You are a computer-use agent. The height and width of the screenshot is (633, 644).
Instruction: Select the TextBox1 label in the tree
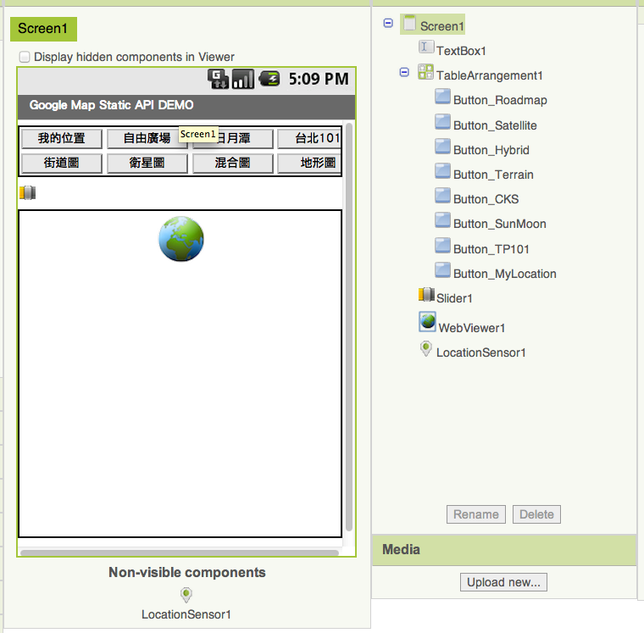click(x=461, y=51)
